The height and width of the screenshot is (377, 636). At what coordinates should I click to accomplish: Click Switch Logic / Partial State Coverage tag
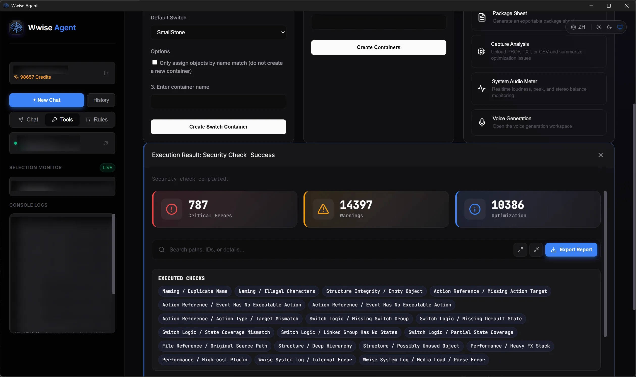461,332
